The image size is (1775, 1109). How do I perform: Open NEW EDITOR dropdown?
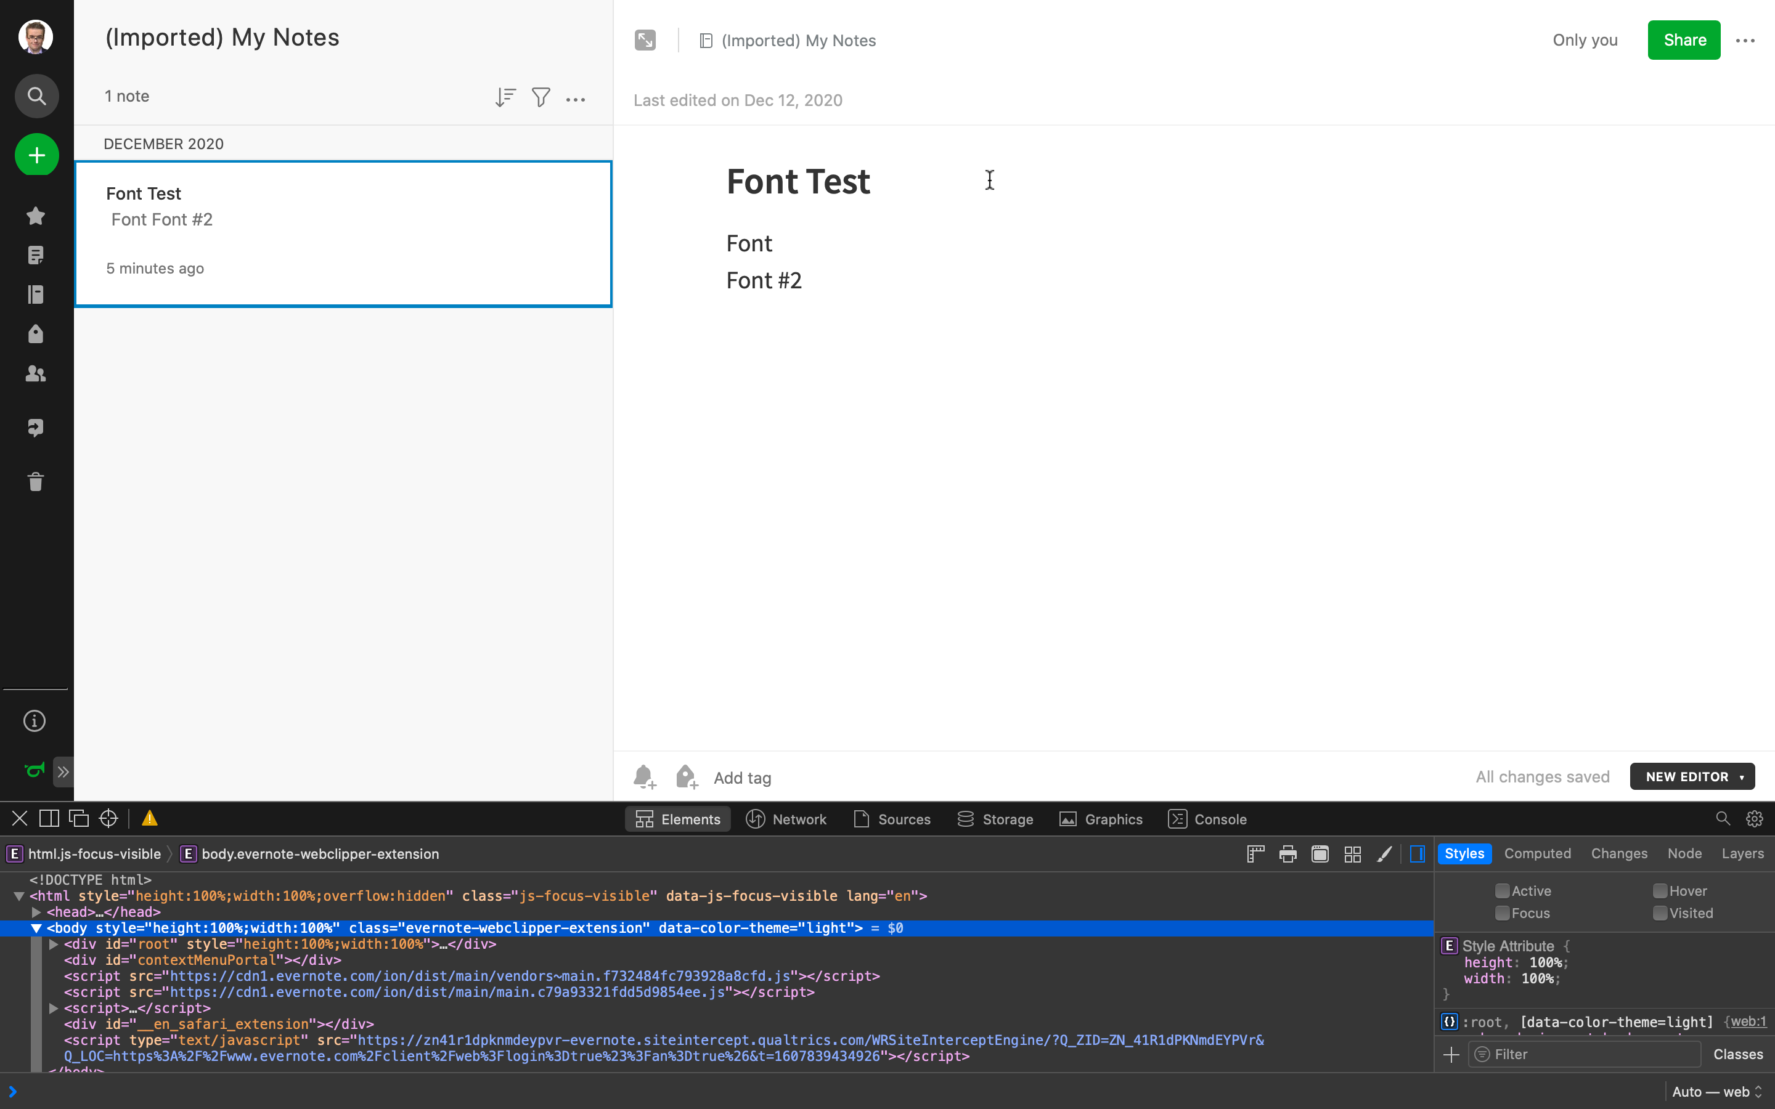(1692, 777)
